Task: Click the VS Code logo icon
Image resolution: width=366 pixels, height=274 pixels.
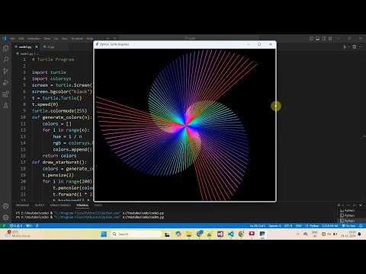Action: pos(4,38)
